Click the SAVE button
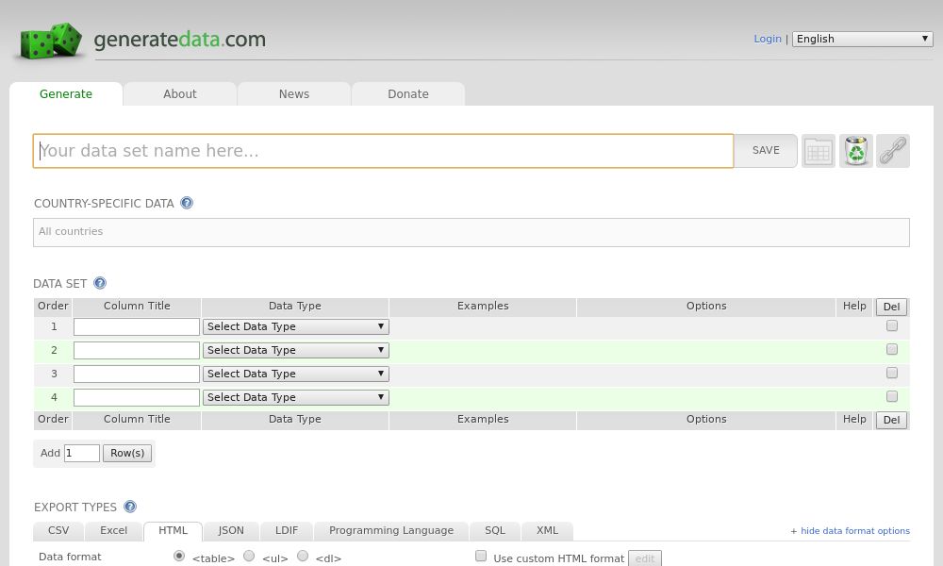This screenshot has height=566, width=943. (766, 150)
